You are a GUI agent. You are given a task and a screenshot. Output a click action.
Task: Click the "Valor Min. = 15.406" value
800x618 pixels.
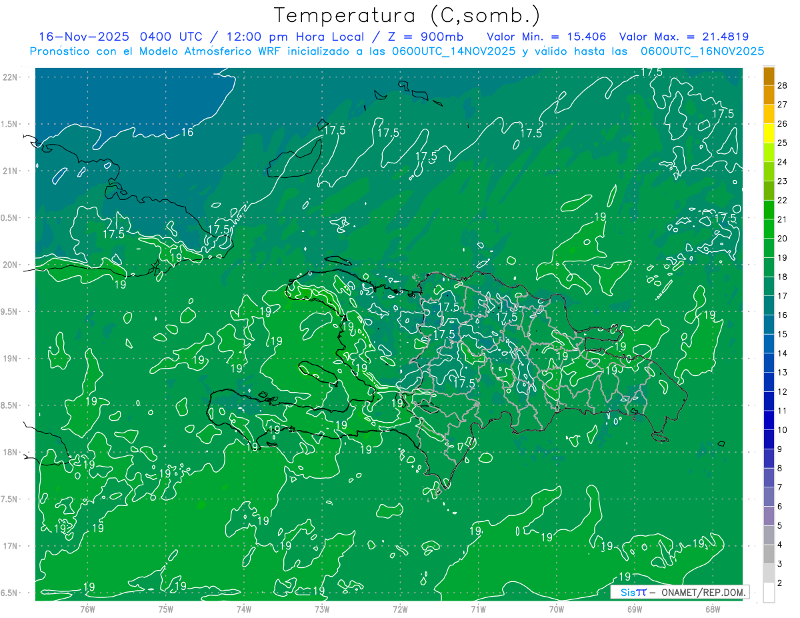547,37
